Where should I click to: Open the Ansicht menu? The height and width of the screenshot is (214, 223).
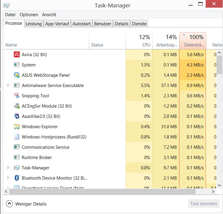(x=49, y=15)
